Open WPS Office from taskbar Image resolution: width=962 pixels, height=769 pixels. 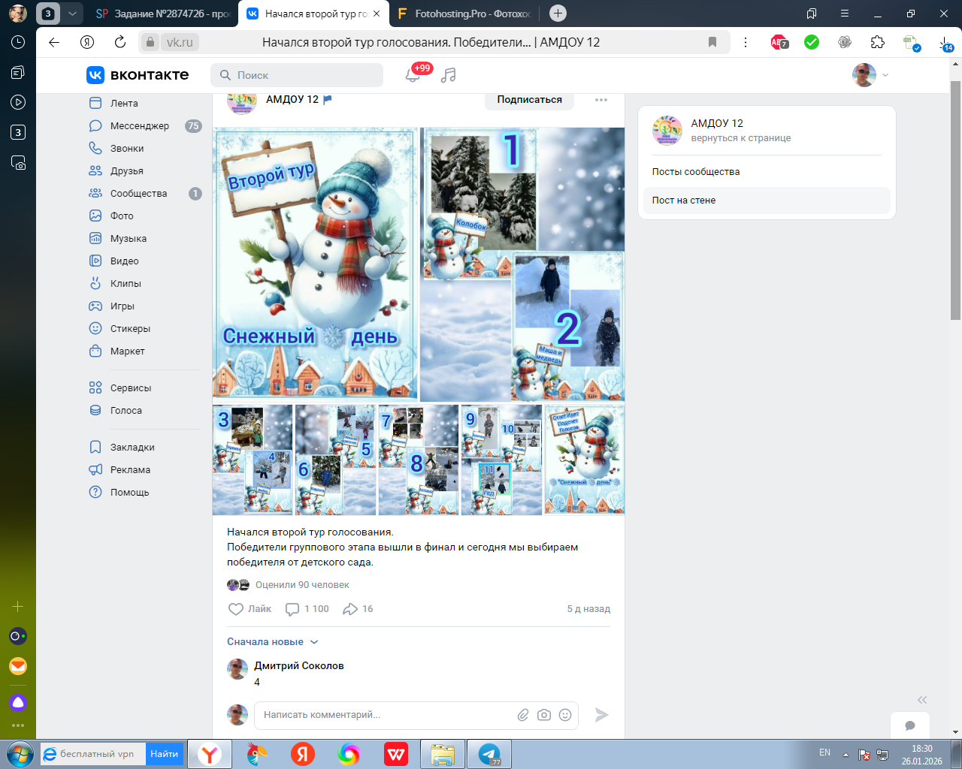pos(395,754)
